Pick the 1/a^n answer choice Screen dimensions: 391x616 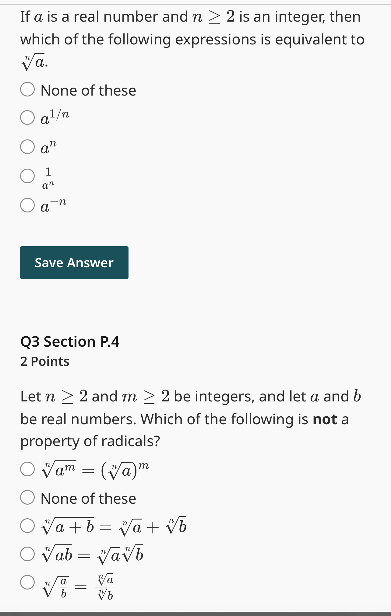(x=27, y=176)
